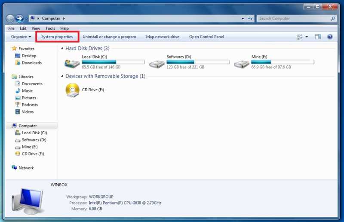
Task: Collapse Devices with Removable Storage group
Action: [62, 76]
